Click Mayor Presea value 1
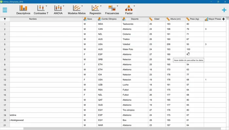This screenshot has width=229, height=130. (215, 80)
